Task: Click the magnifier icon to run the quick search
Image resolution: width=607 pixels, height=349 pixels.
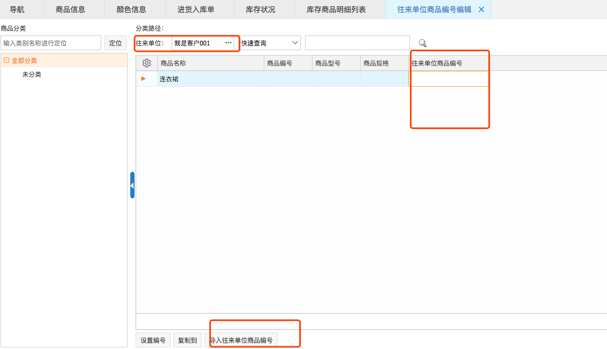Action: 422,43
